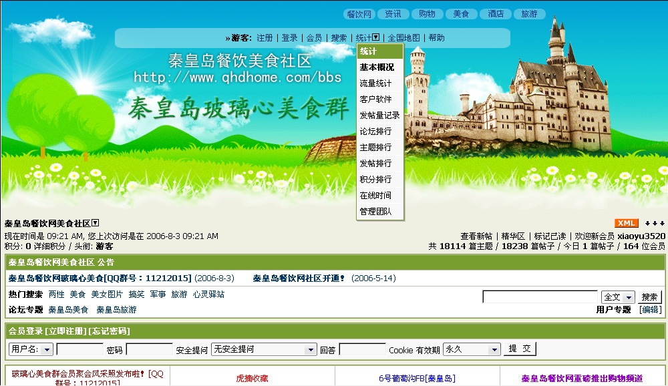The width and height of the screenshot is (668, 386).
Task: Click the 精华区 link
Action: click(x=513, y=236)
